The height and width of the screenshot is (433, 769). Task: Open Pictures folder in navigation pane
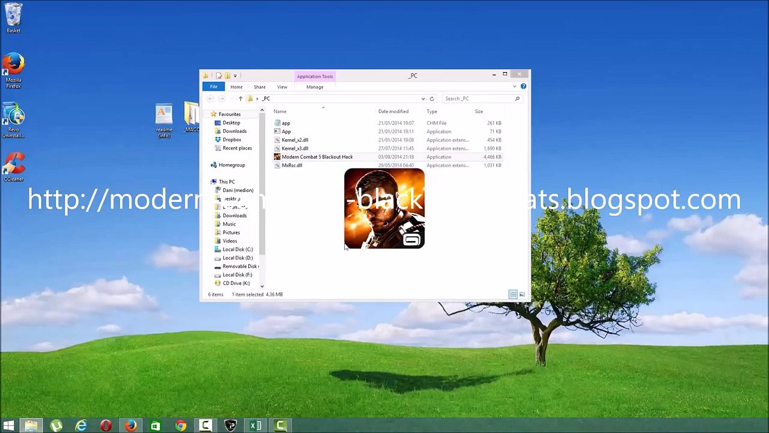click(231, 232)
